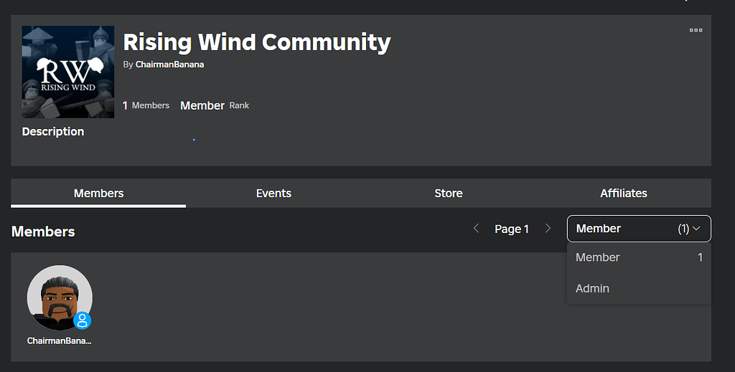Click the '1 Members' count text

tap(146, 105)
